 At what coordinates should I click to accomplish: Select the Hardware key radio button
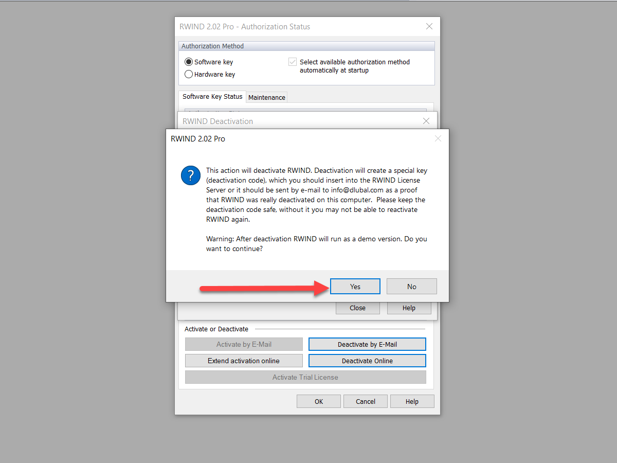189,74
